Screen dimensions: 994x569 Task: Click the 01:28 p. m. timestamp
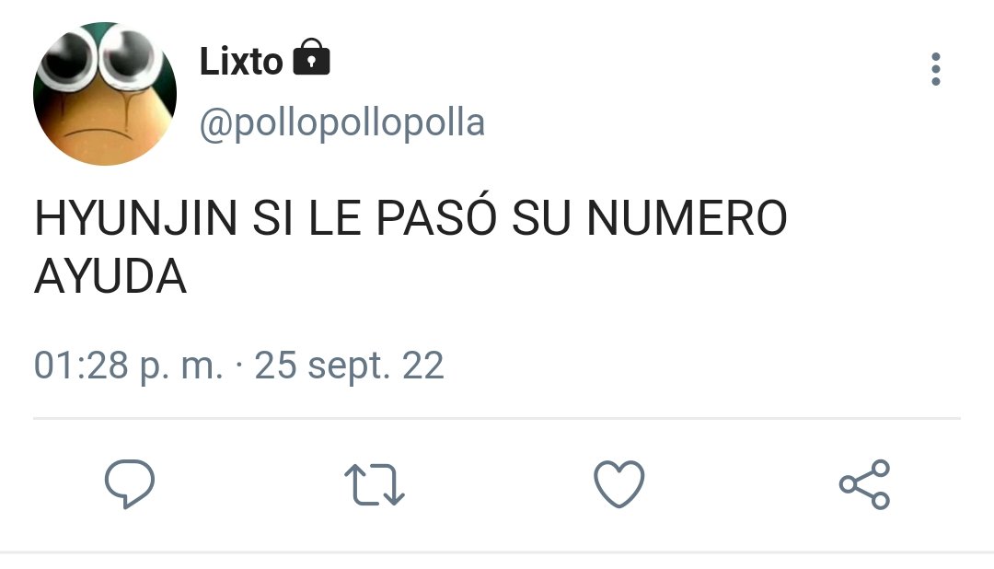pyautogui.click(x=128, y=366)
